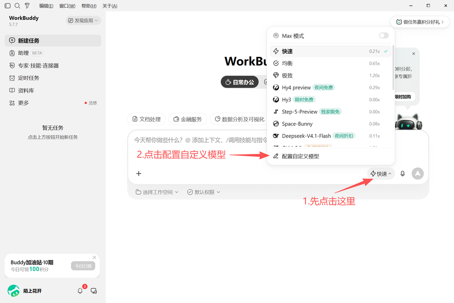Click the microphone voice input icon

[x=403, y=173]
